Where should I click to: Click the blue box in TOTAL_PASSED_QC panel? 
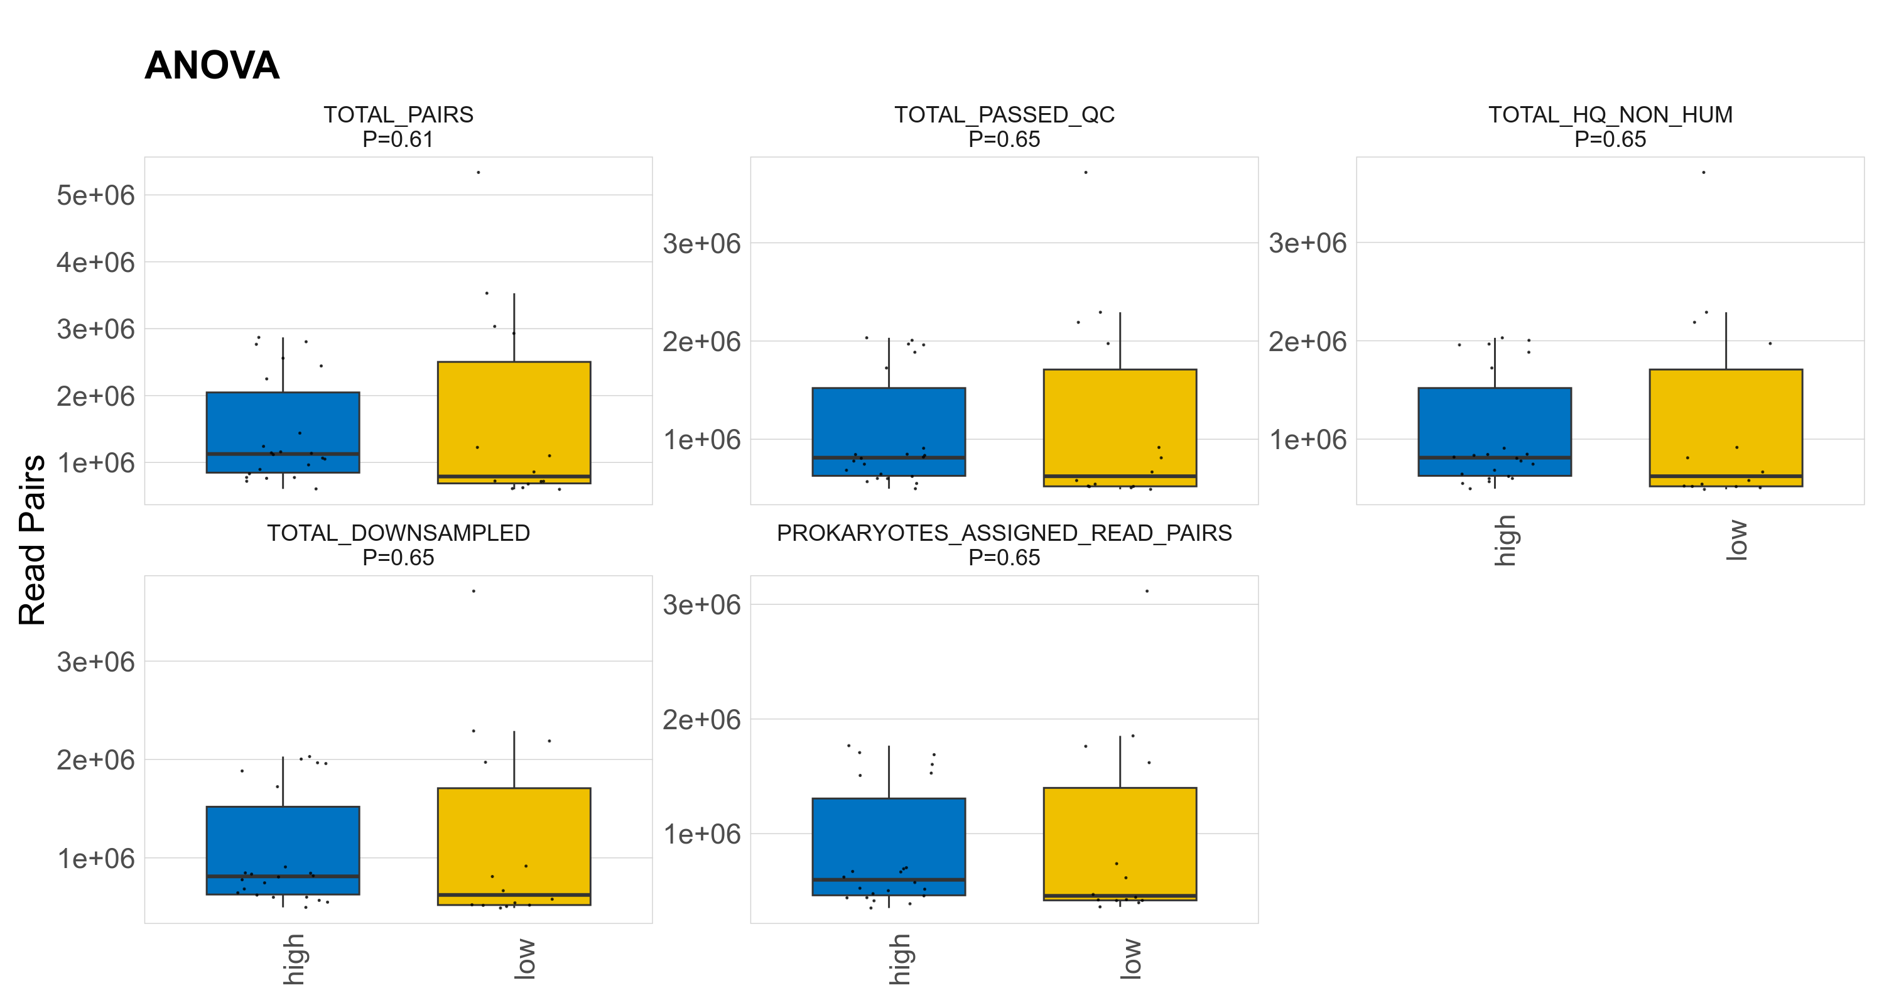pos(889,421)
